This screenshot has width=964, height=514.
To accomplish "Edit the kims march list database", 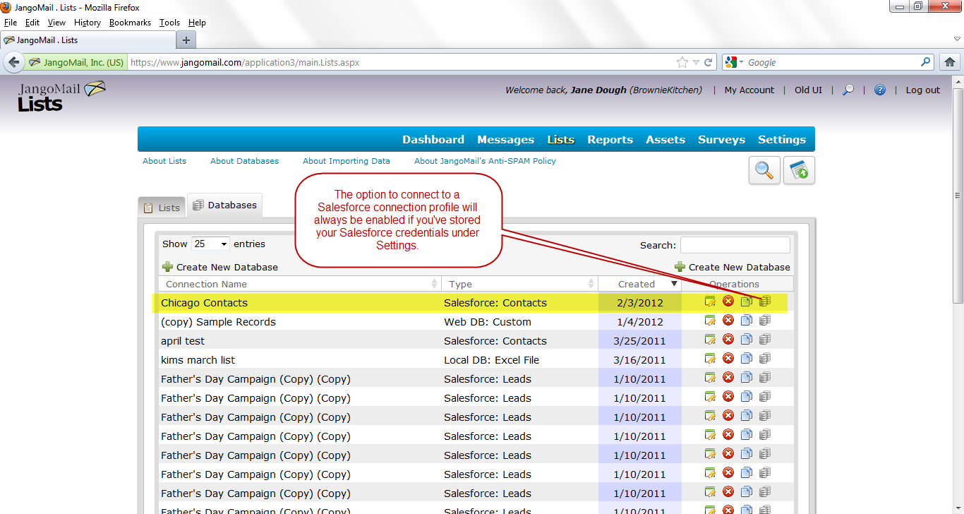I will (710, 359).
